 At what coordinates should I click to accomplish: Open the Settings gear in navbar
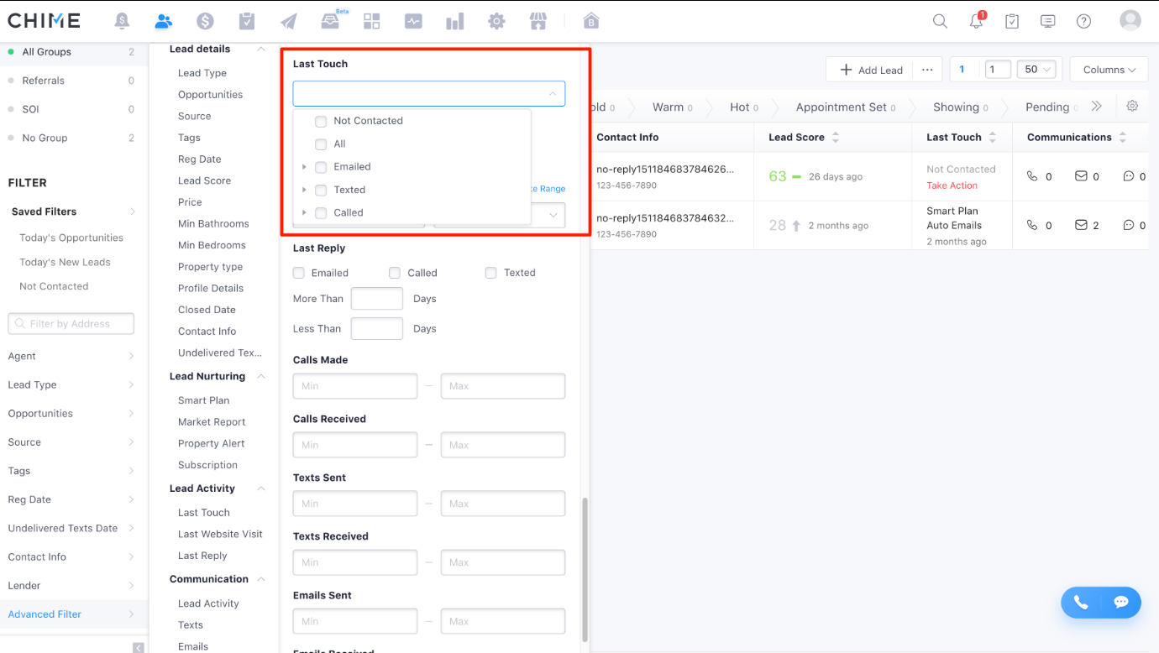pyautogui.click(x=496, y=21)
